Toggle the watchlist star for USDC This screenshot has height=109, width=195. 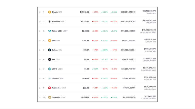pyautogui.click(x=40, y=69)
